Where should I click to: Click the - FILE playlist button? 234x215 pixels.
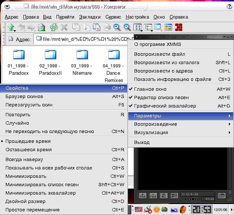click(153, 195)
